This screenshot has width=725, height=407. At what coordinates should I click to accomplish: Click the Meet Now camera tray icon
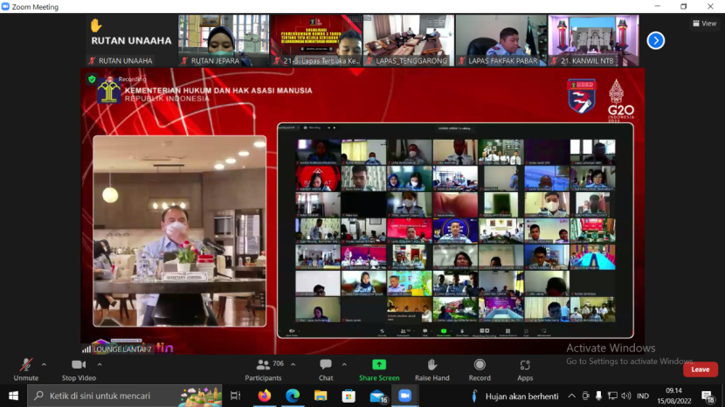586,396
